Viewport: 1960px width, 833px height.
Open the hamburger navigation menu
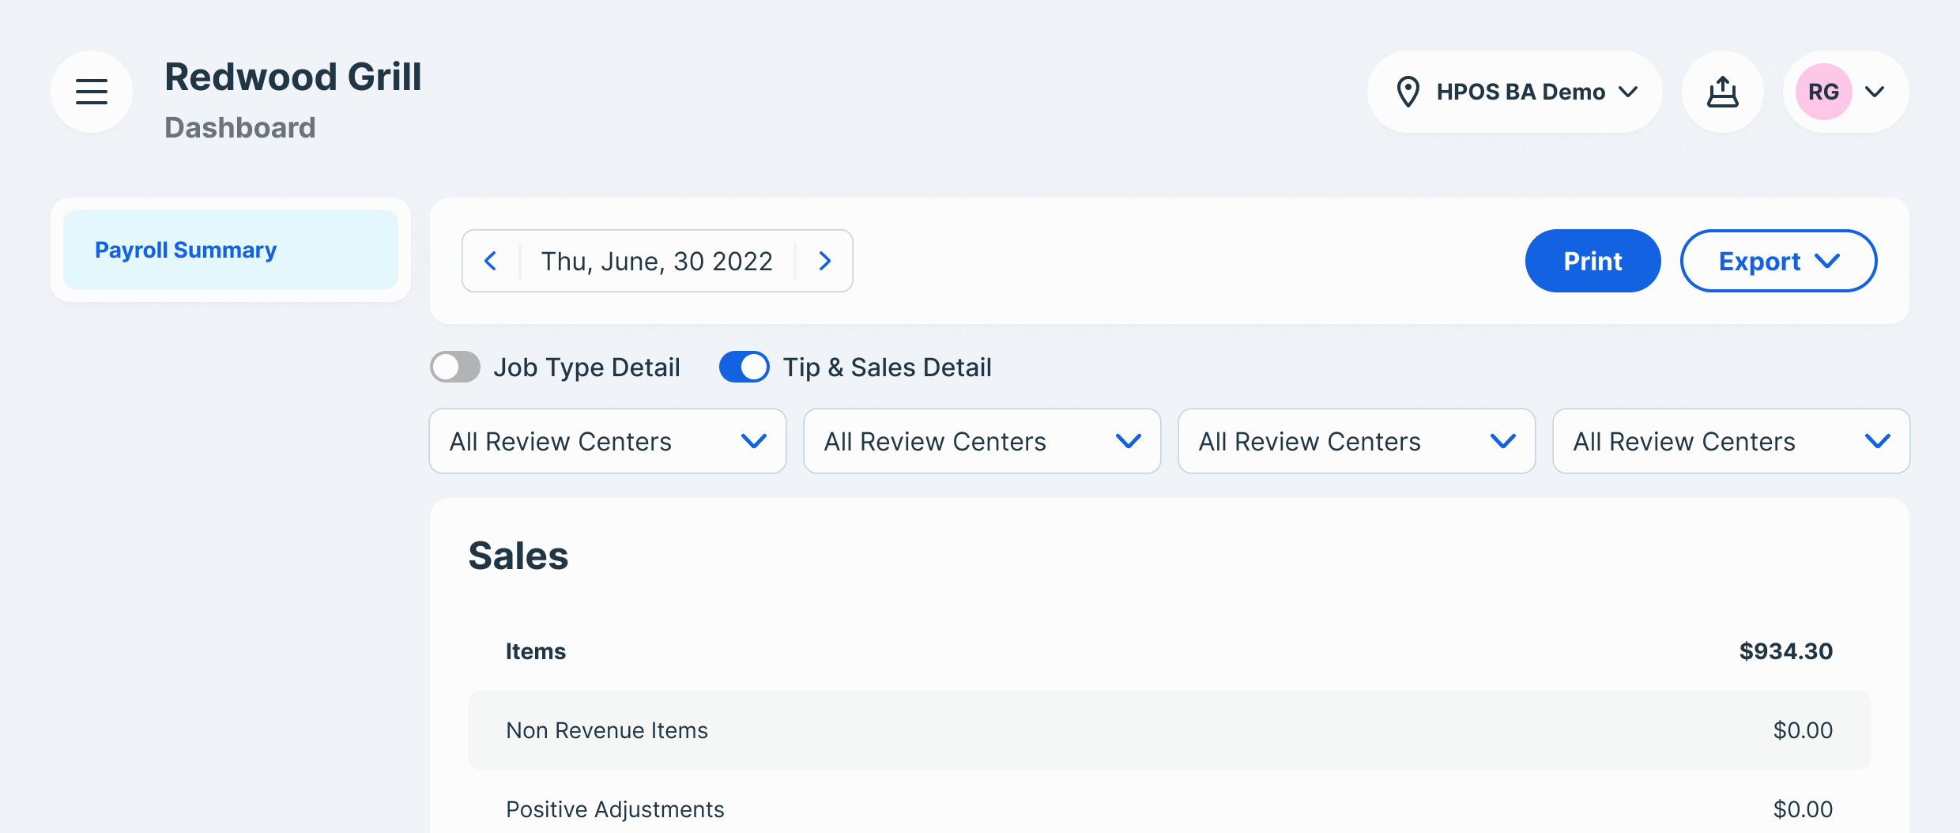point(92,91)
